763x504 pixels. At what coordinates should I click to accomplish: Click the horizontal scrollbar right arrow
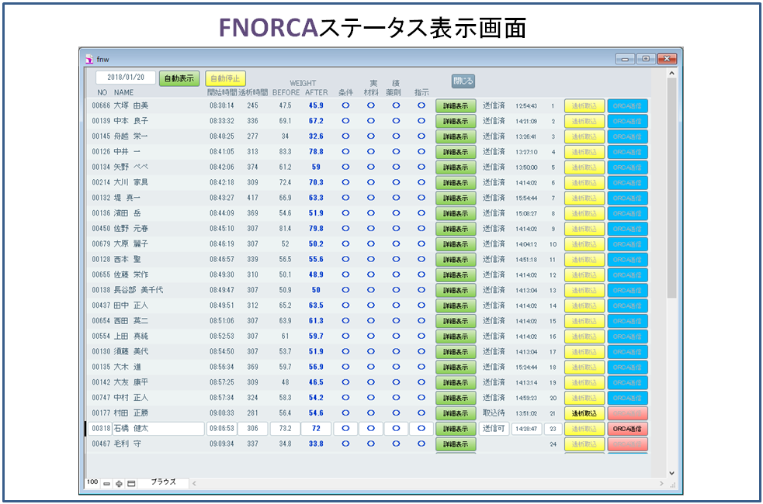coord(661,484)
